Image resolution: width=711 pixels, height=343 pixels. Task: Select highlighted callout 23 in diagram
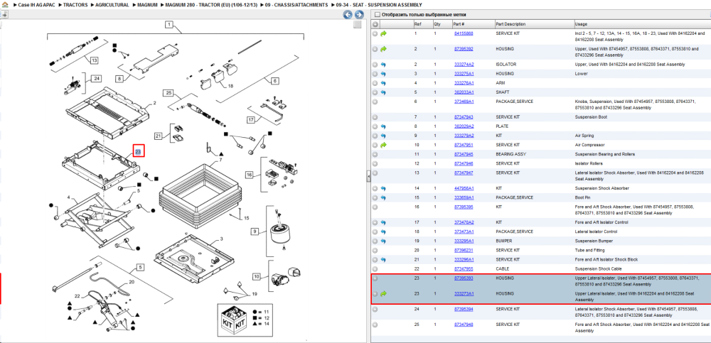coord(139,151)
